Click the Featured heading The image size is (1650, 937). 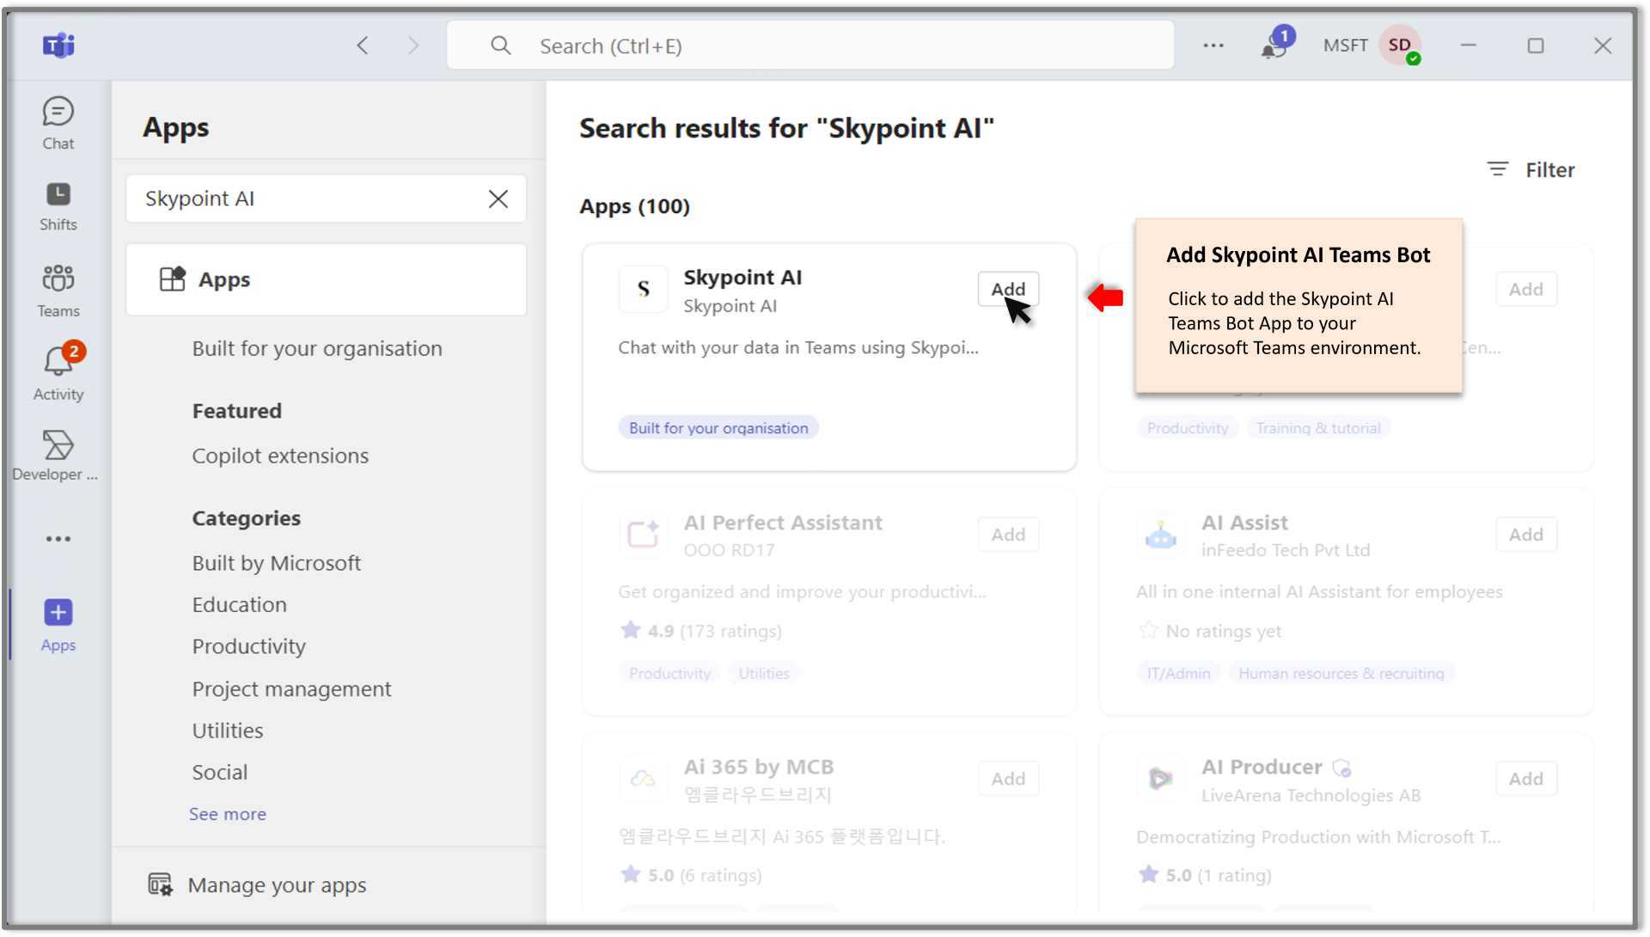[237, 411]
